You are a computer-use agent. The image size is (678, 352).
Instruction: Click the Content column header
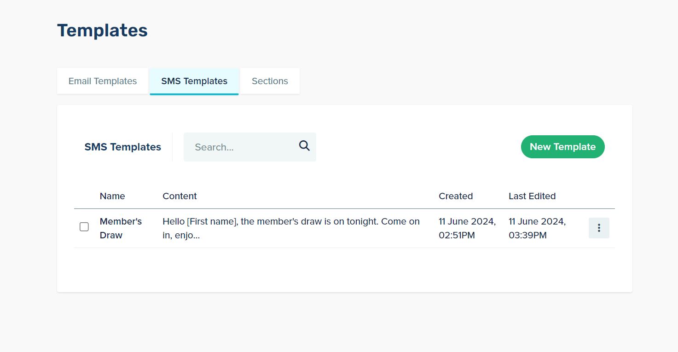pos(180,196)
